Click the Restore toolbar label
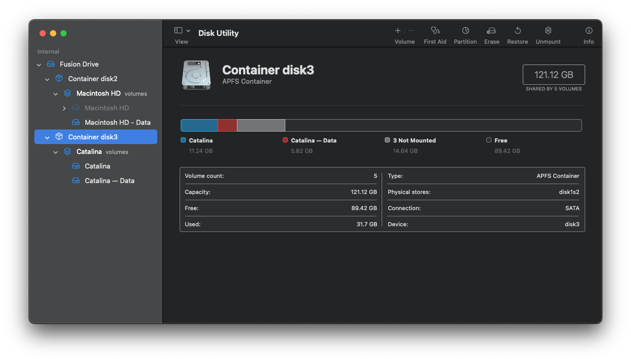 [x=518, y=42]
